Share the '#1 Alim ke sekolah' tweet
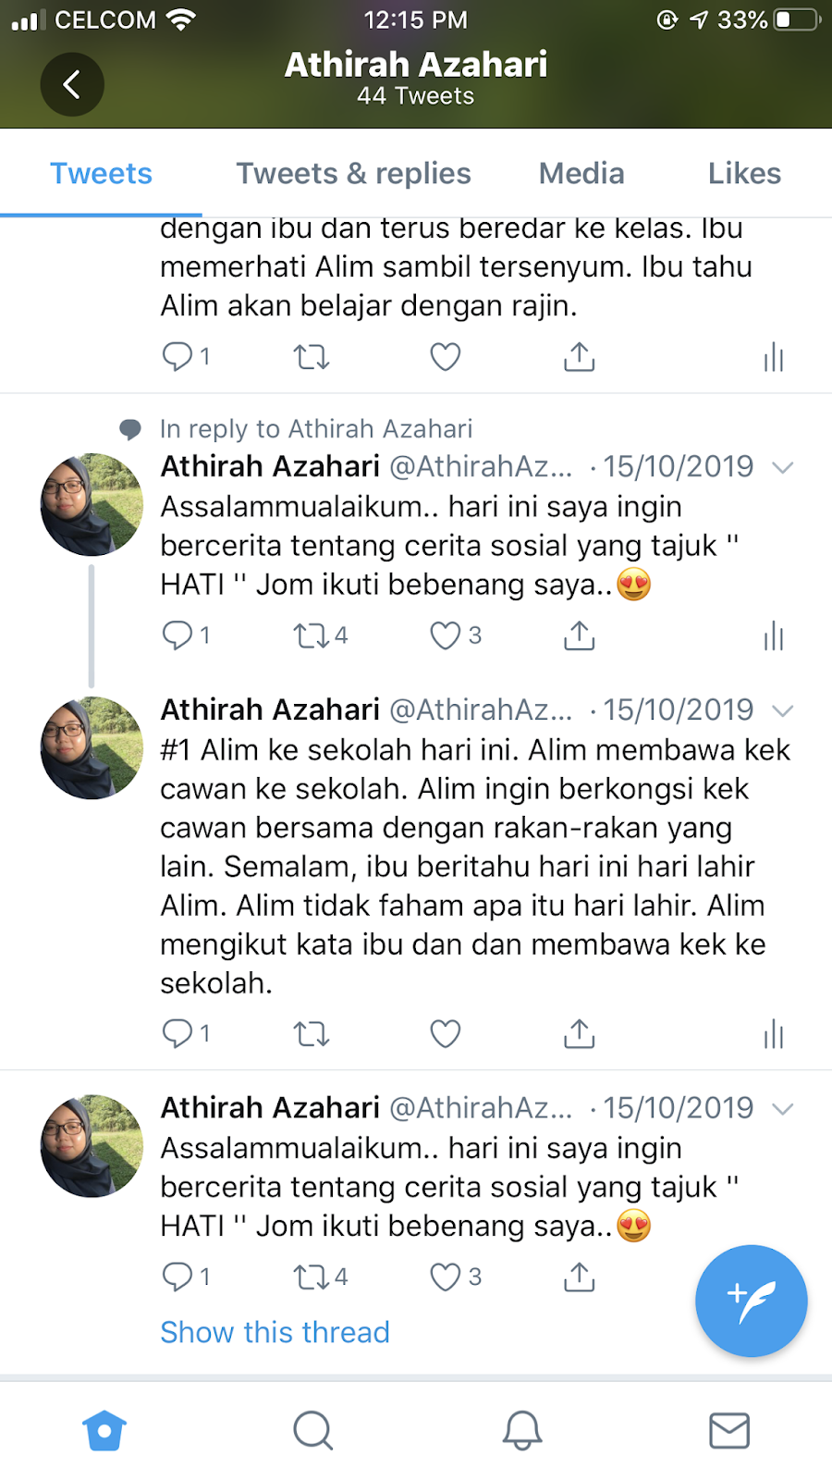This screenshot has height=1480, width=832. pos(580,1033)
